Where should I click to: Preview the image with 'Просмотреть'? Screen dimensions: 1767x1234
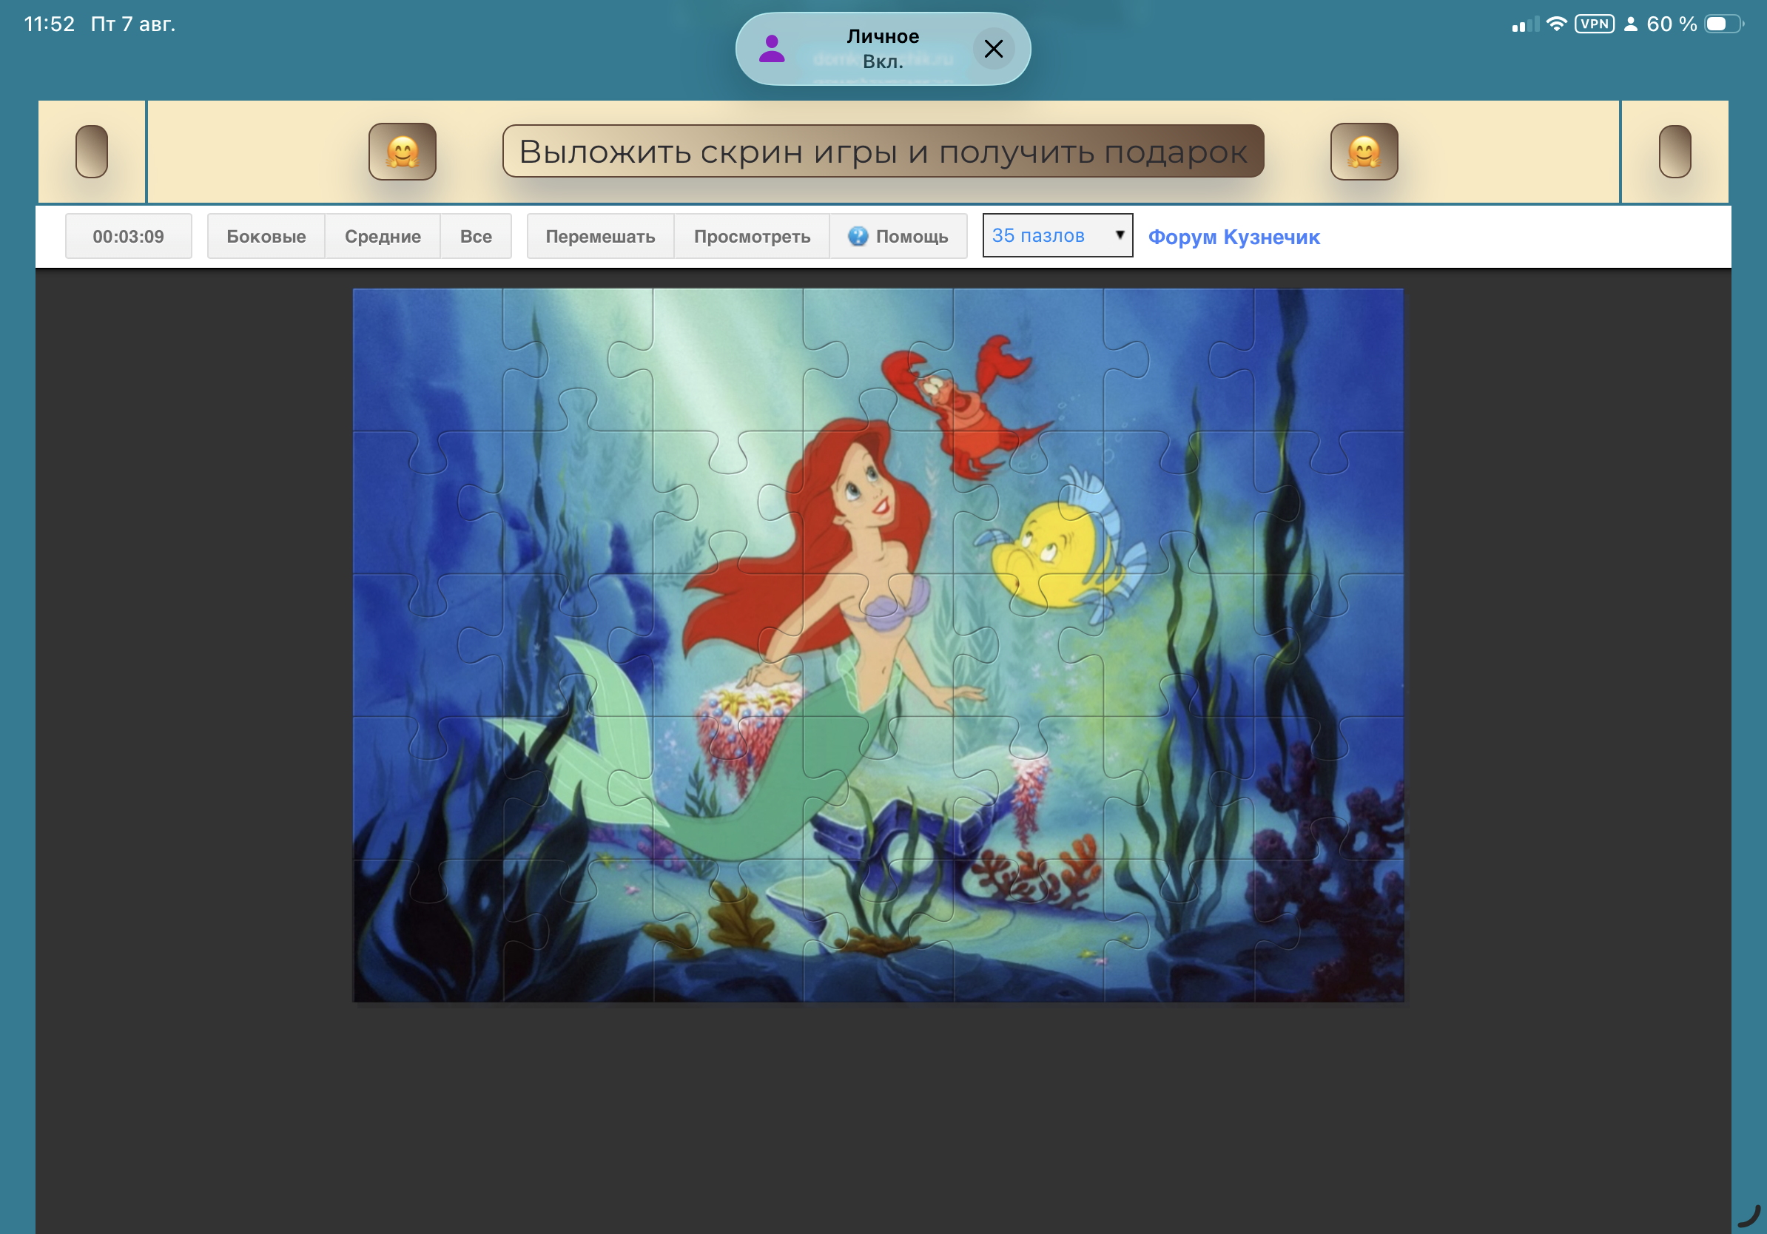[752, 236]
